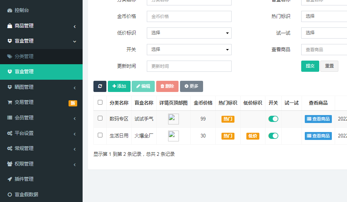347x202 pixels.
Task: Click the 交易管理 shopping cart icon
Action: click(x=10, y=102)
